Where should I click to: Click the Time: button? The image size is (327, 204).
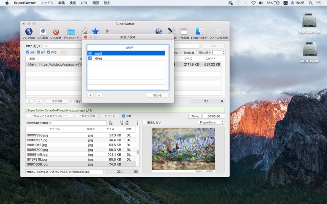(x=195, y=116)
